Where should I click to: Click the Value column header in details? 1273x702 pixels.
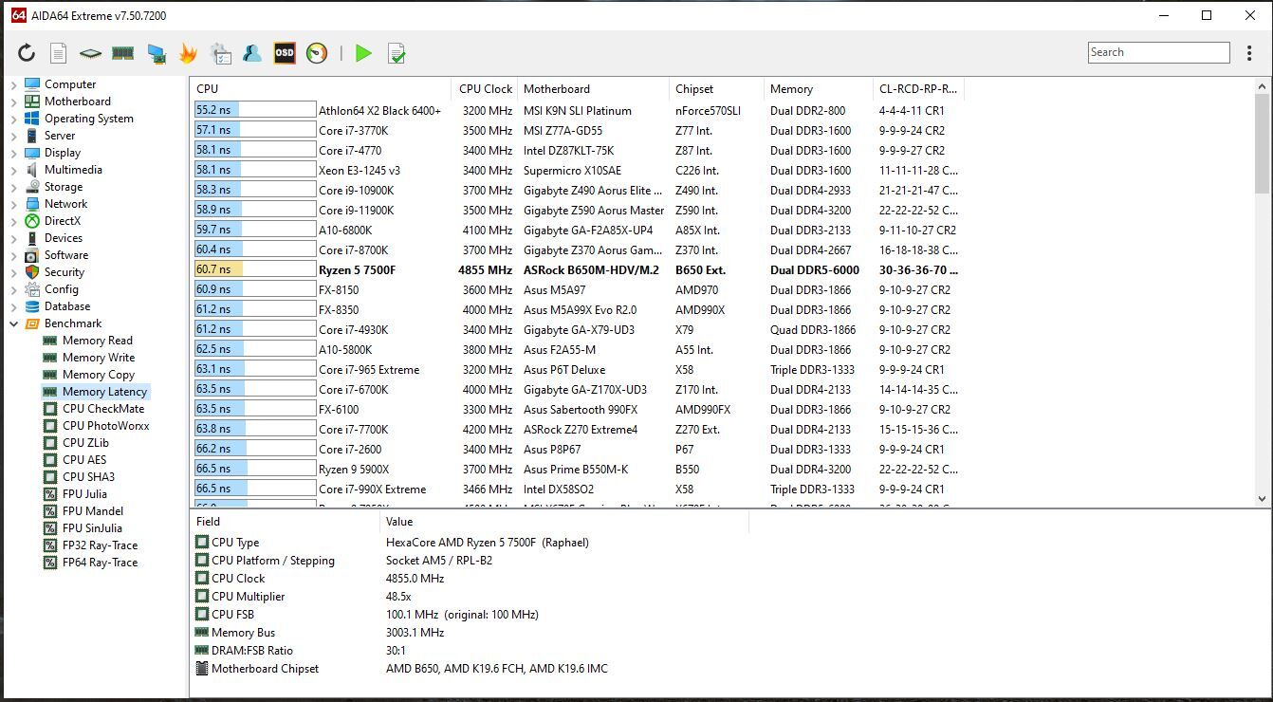point(564,521)
